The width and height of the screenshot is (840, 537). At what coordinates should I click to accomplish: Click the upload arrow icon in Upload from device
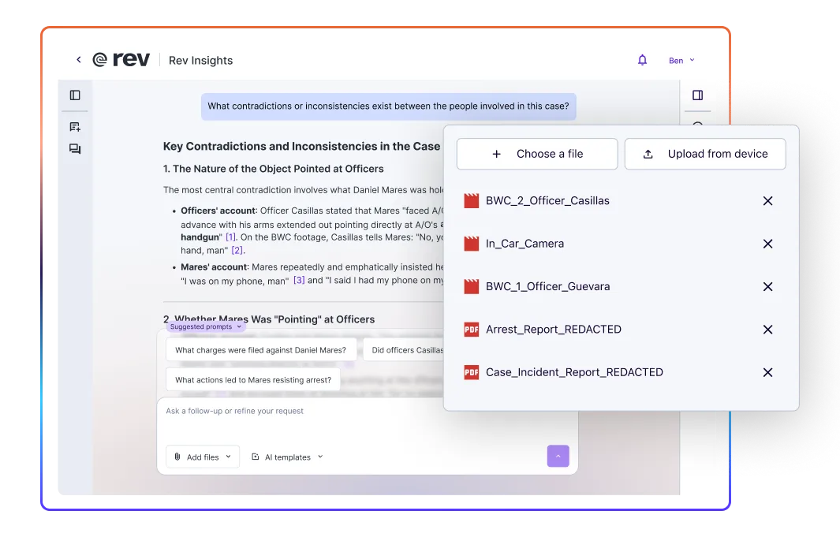click(x=648, y=155)
